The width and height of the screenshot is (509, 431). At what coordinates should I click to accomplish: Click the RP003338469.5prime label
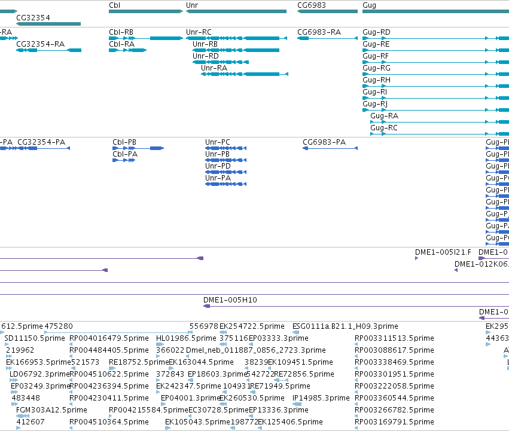394,362
